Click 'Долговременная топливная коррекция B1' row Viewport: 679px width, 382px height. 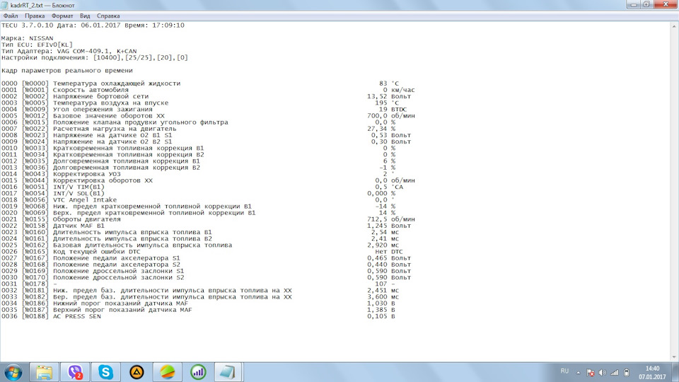[x=198, y=161]
